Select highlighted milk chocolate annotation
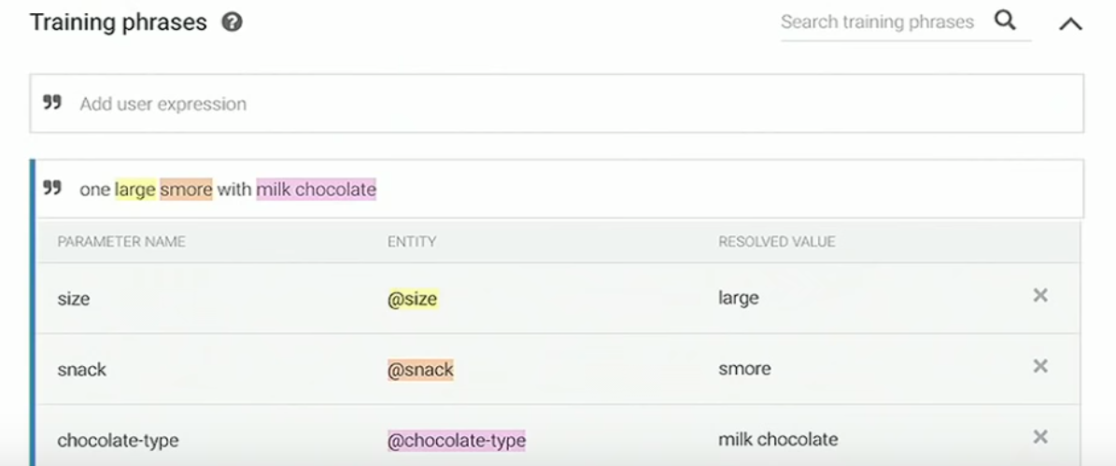The height and width of the screenshot is (466, 1116). [x=316, y=190]
